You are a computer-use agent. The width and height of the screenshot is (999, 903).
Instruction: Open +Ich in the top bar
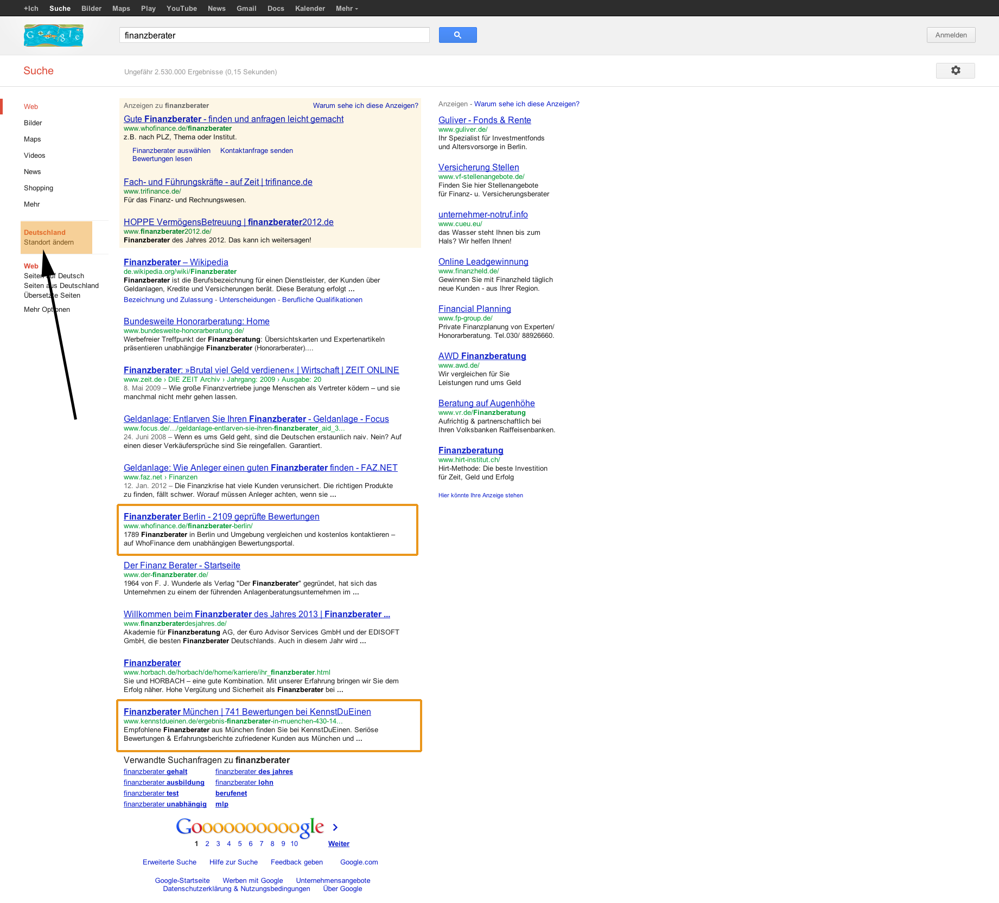pos(31,8)
